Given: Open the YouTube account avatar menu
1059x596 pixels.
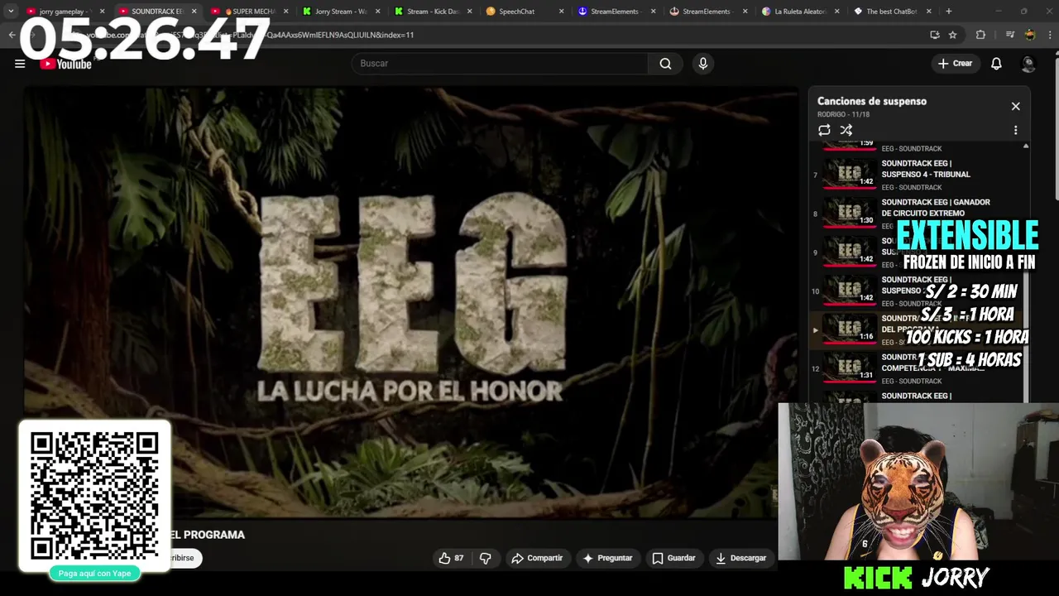Looking at the screenshot, I should (1028, 64).
